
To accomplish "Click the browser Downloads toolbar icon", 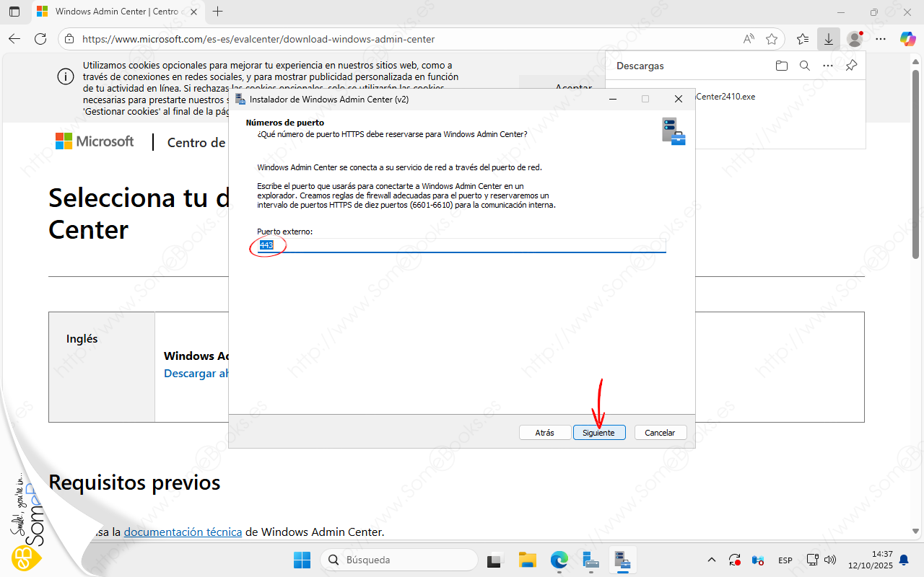I will [828, 39].
